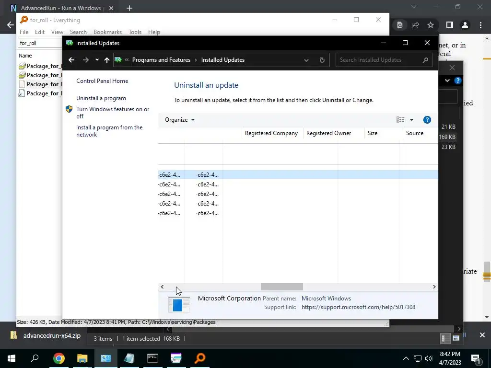This screenshot has height=368, width=491.
Task: Open File Explorer from the taskbar
Action: [82, 358]
